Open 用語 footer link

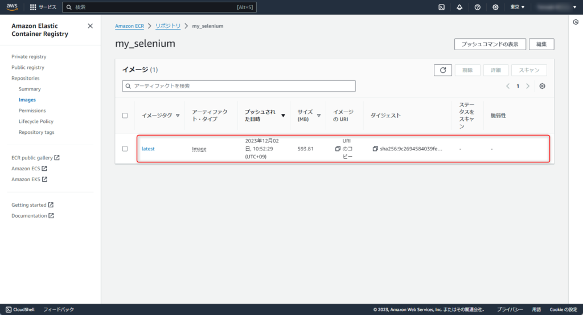[536, 309]
